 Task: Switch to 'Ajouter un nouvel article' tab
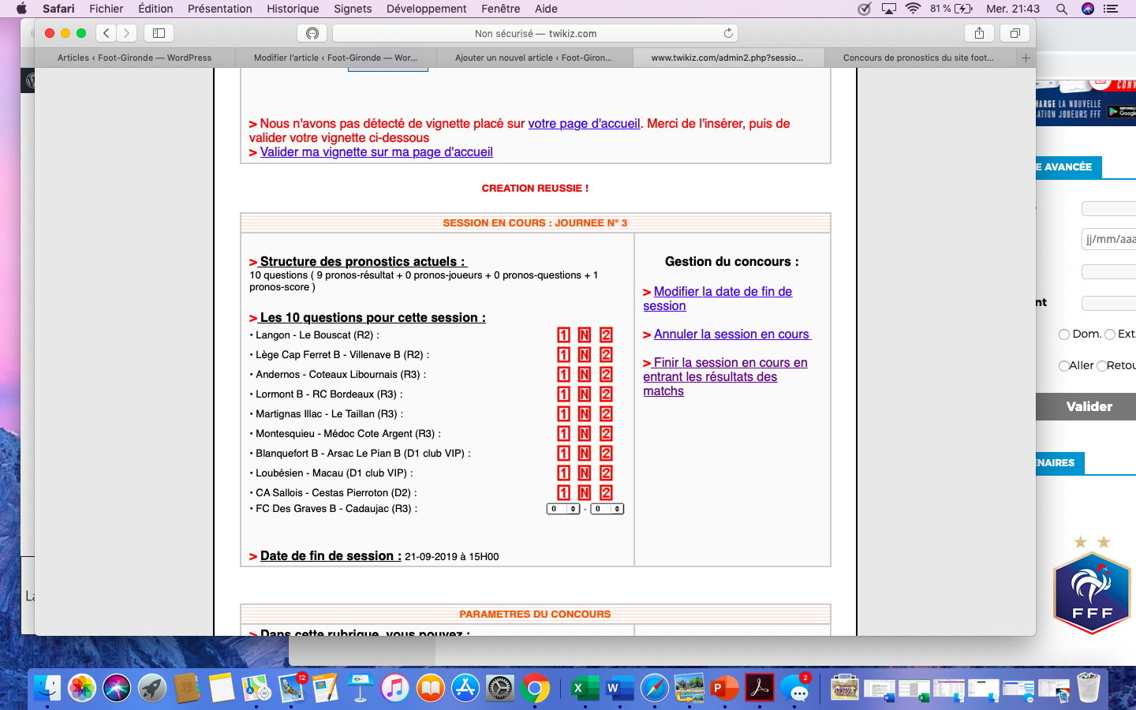click(x=533, y=58)
